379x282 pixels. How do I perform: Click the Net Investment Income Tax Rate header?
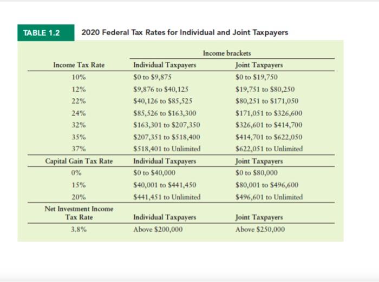[79, 213]
